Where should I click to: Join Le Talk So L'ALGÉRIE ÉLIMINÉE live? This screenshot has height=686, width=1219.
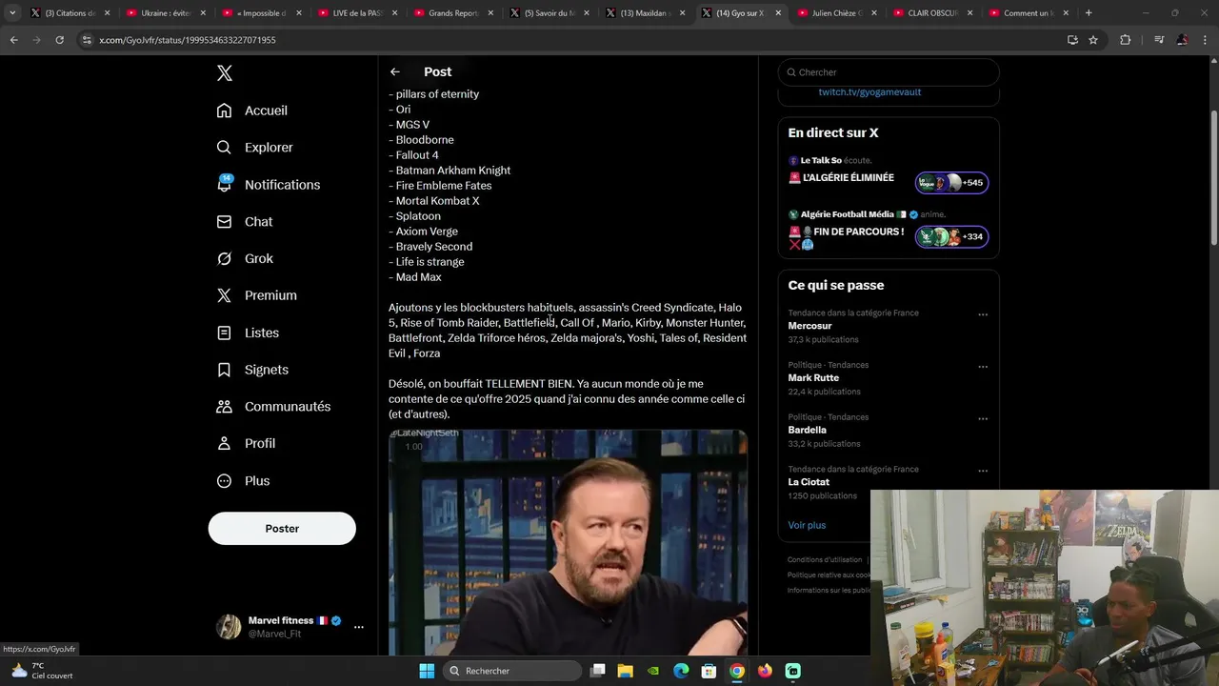click(x=849, y=178)
